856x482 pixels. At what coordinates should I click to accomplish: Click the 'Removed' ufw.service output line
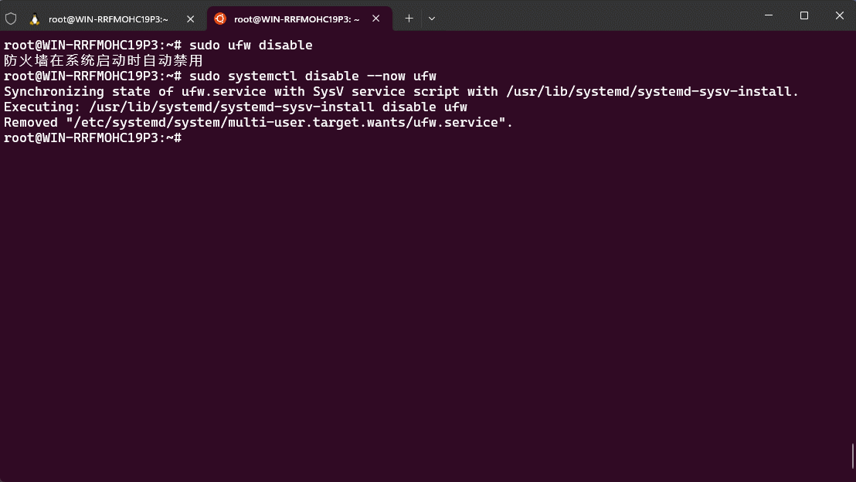coord(258,122)
